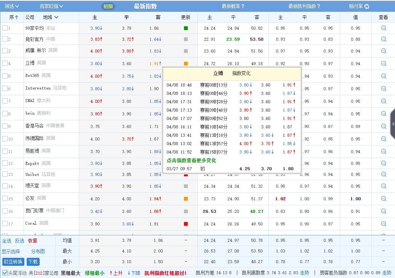395x278 pixels.
Task: Click the magnifier icon for 必发 row
Action: (x=384, y=199)
